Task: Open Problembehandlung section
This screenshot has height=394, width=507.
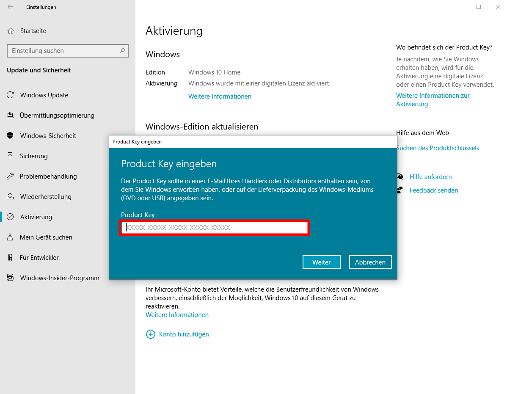Action: point(48,176)
